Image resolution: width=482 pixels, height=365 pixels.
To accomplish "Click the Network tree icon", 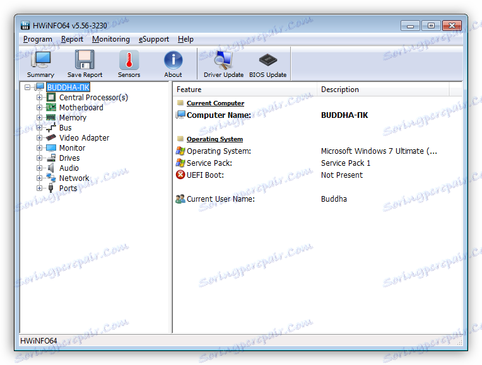I will tap(51, 178).
